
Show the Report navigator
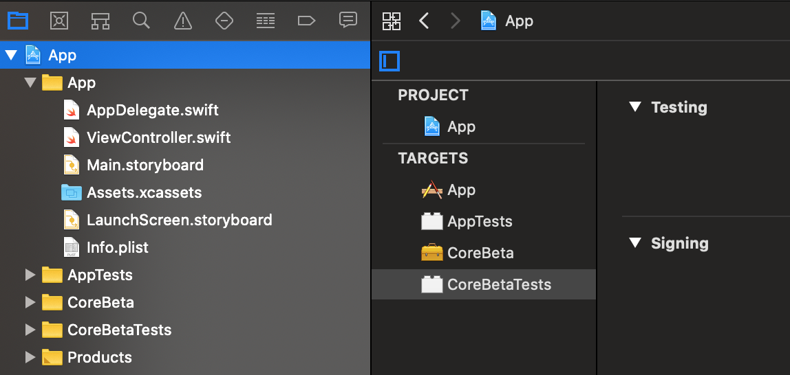(348, 21)
